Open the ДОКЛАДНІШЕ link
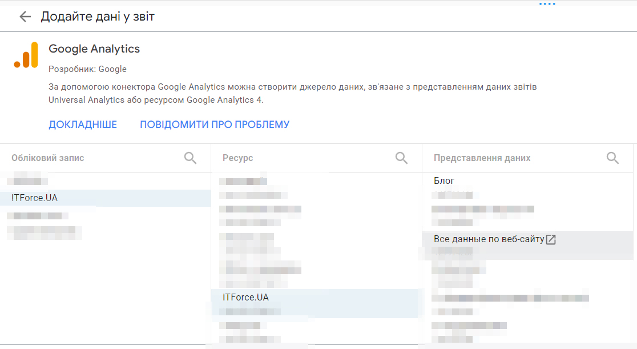This screenshot has width=637, height=349. (x=83, y=124)
